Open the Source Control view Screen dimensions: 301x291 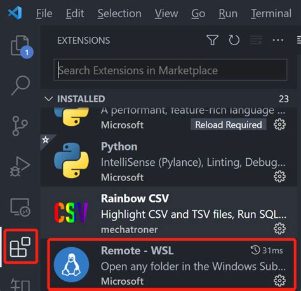[20, 126]
